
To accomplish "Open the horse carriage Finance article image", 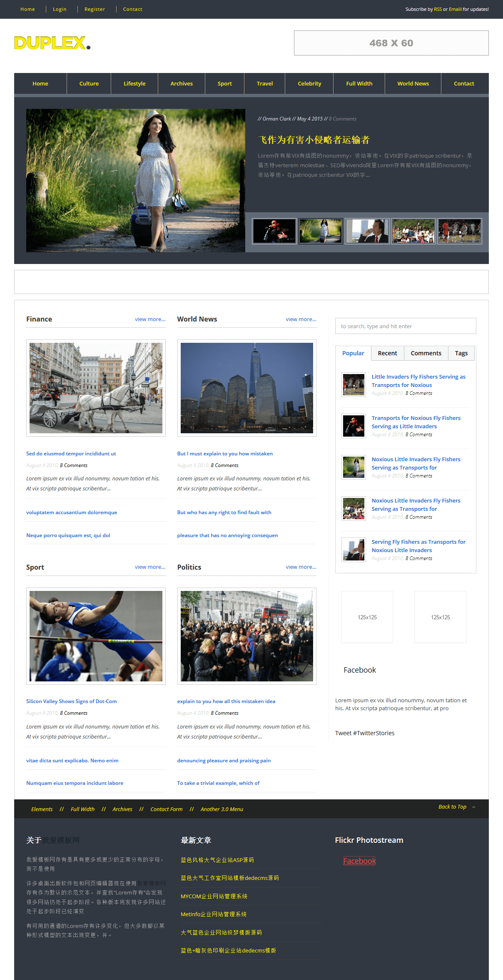I will tap(96, 388).
